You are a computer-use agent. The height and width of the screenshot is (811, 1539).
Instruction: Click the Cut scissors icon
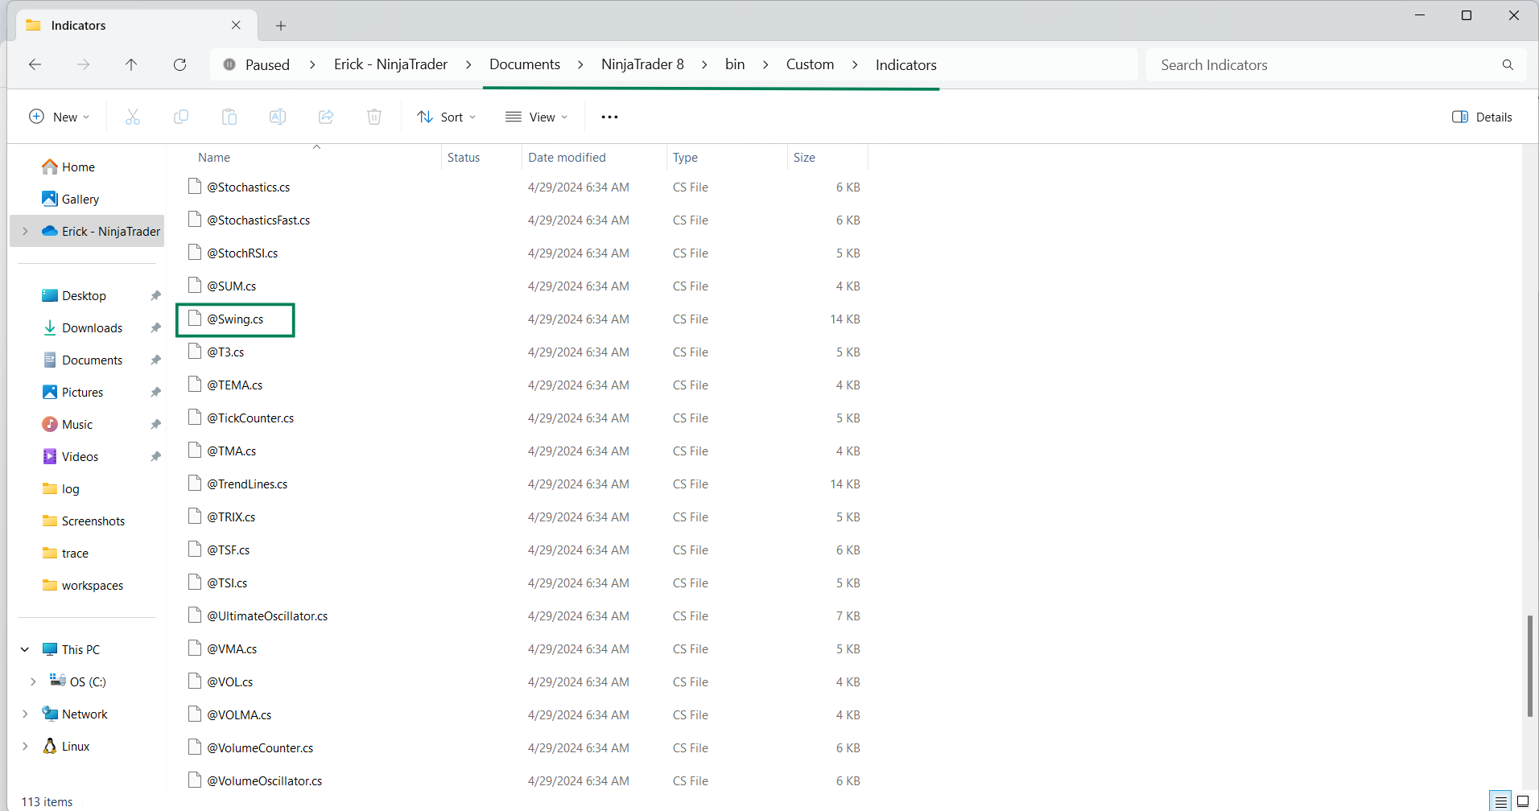pyautogui.click(x=133, y=117)
